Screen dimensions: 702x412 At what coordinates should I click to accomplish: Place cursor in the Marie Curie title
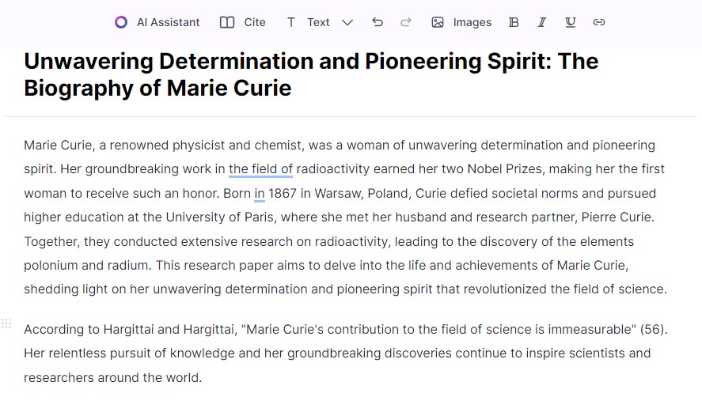pyautogui.click(x=311, y=74)
